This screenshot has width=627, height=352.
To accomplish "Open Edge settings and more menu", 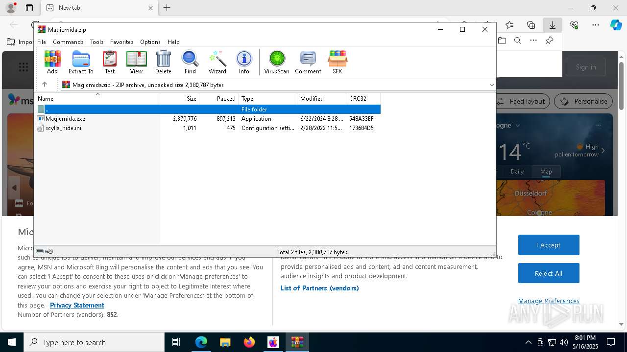I will [595, 25].
